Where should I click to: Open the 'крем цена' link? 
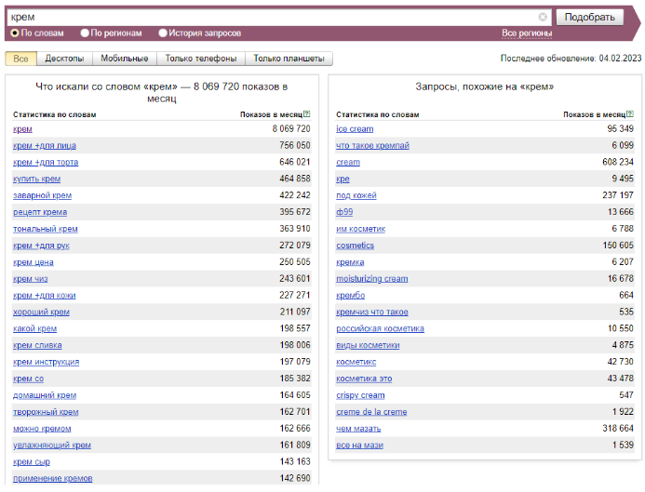[x=34, y=262]
